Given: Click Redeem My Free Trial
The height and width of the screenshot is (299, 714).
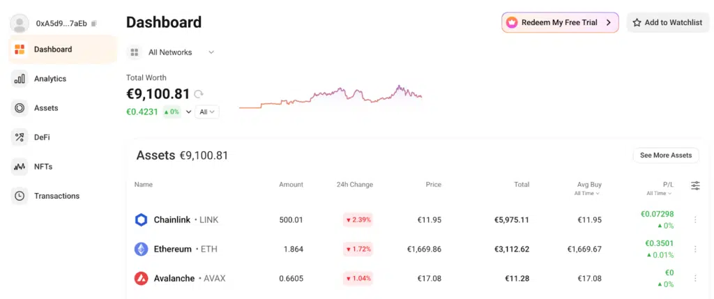Looking at the screenshot, I should [560, 22].
